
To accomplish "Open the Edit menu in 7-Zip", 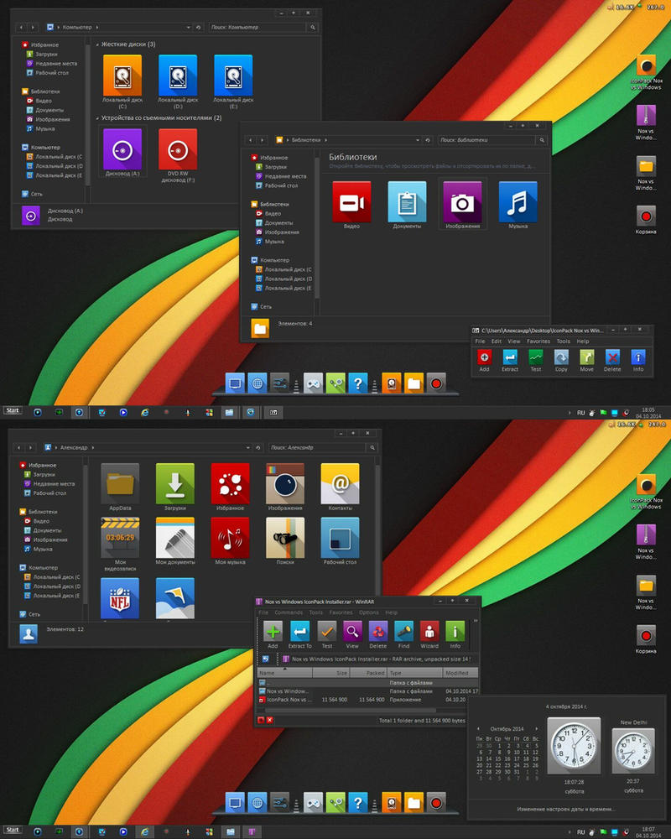I will click(497, 341).
